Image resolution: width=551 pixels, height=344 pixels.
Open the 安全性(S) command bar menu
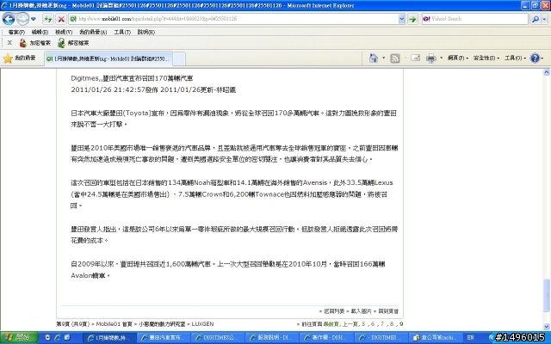point(486,58)
